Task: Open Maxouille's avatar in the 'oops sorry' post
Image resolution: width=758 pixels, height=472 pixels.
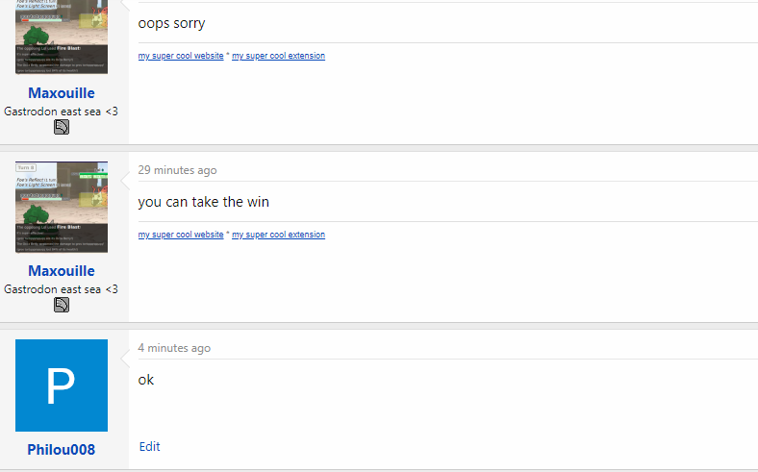Action: tap(62, 37)
